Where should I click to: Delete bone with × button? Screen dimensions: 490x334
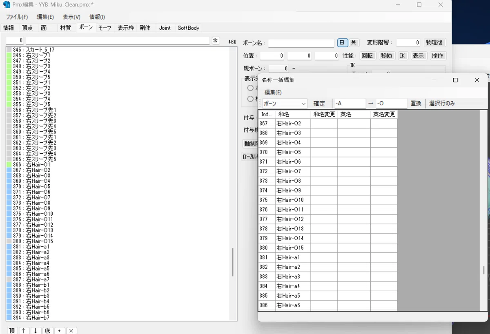tap(71, 331)
